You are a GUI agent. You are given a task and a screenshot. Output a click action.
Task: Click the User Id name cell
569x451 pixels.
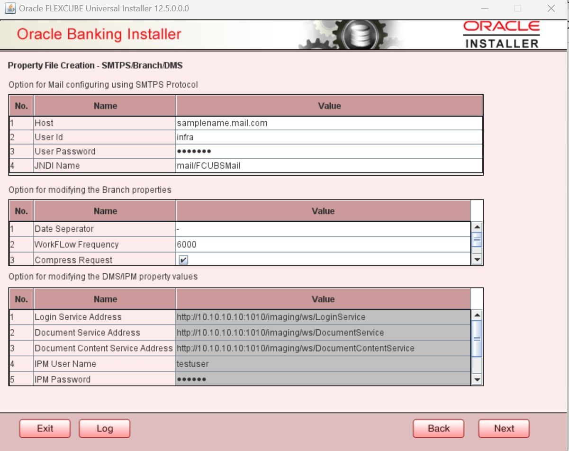[105, 137]
